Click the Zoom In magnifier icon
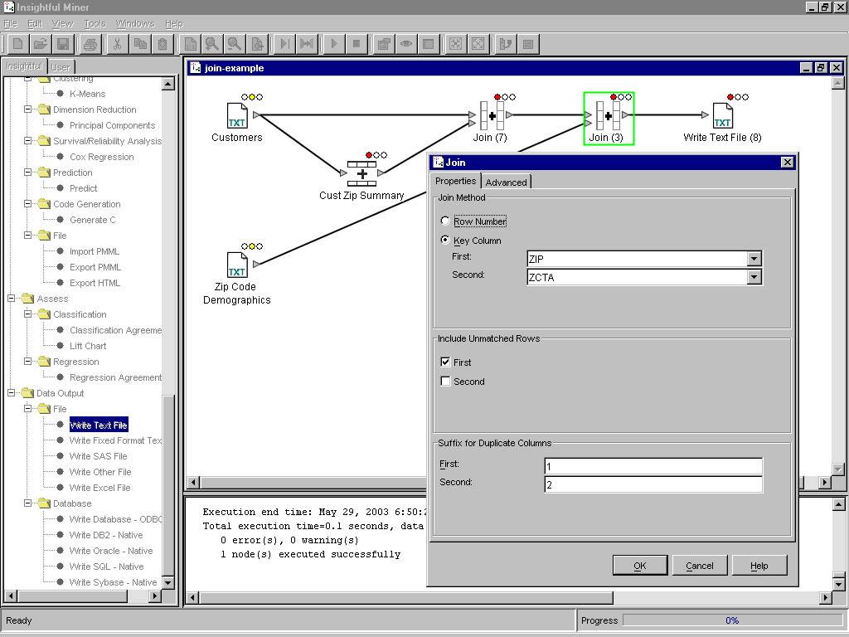849x637 pixels. pos(212,44)
